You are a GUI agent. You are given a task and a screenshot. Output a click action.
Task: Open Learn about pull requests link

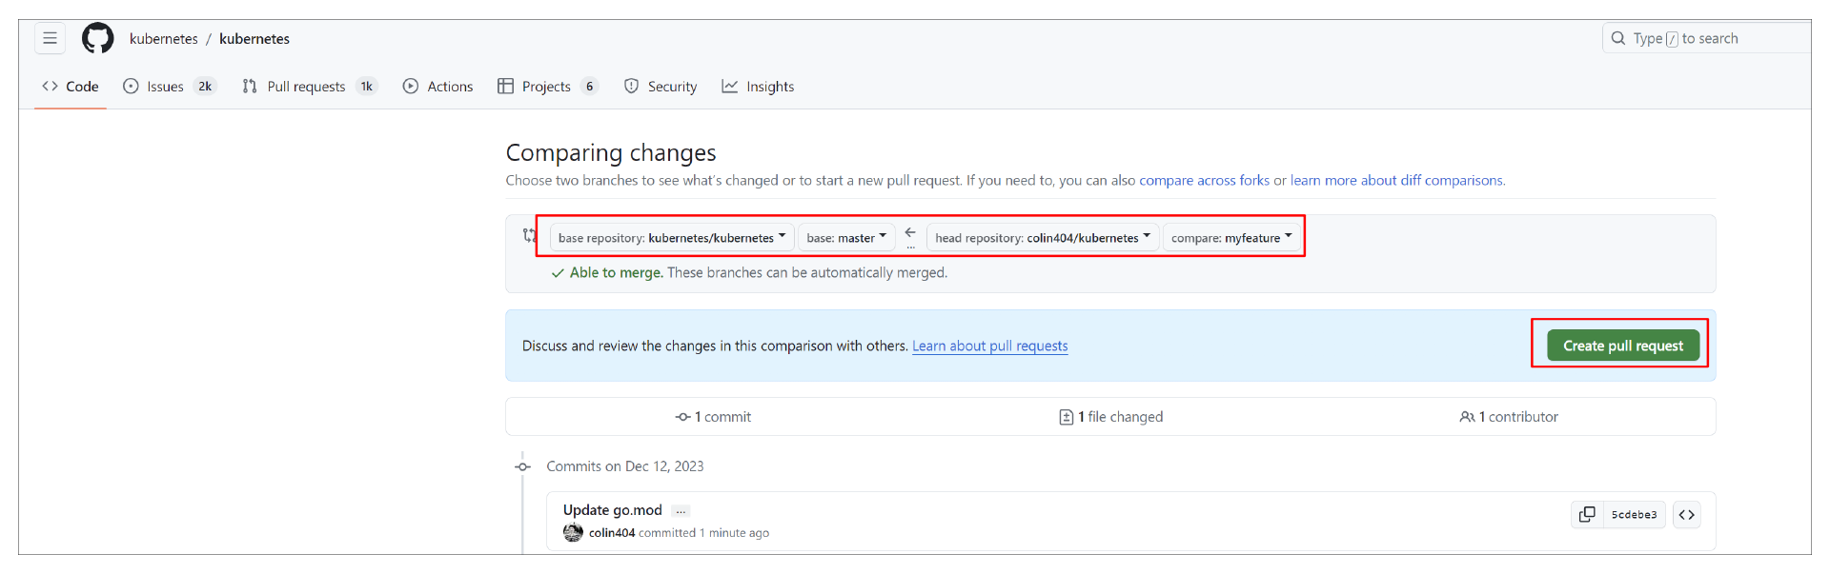pos(989,346)
